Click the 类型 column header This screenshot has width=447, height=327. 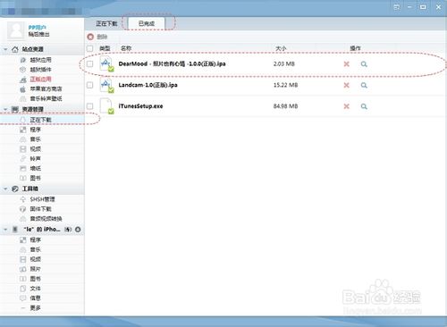pyautogui.click(x=105, y=48)
